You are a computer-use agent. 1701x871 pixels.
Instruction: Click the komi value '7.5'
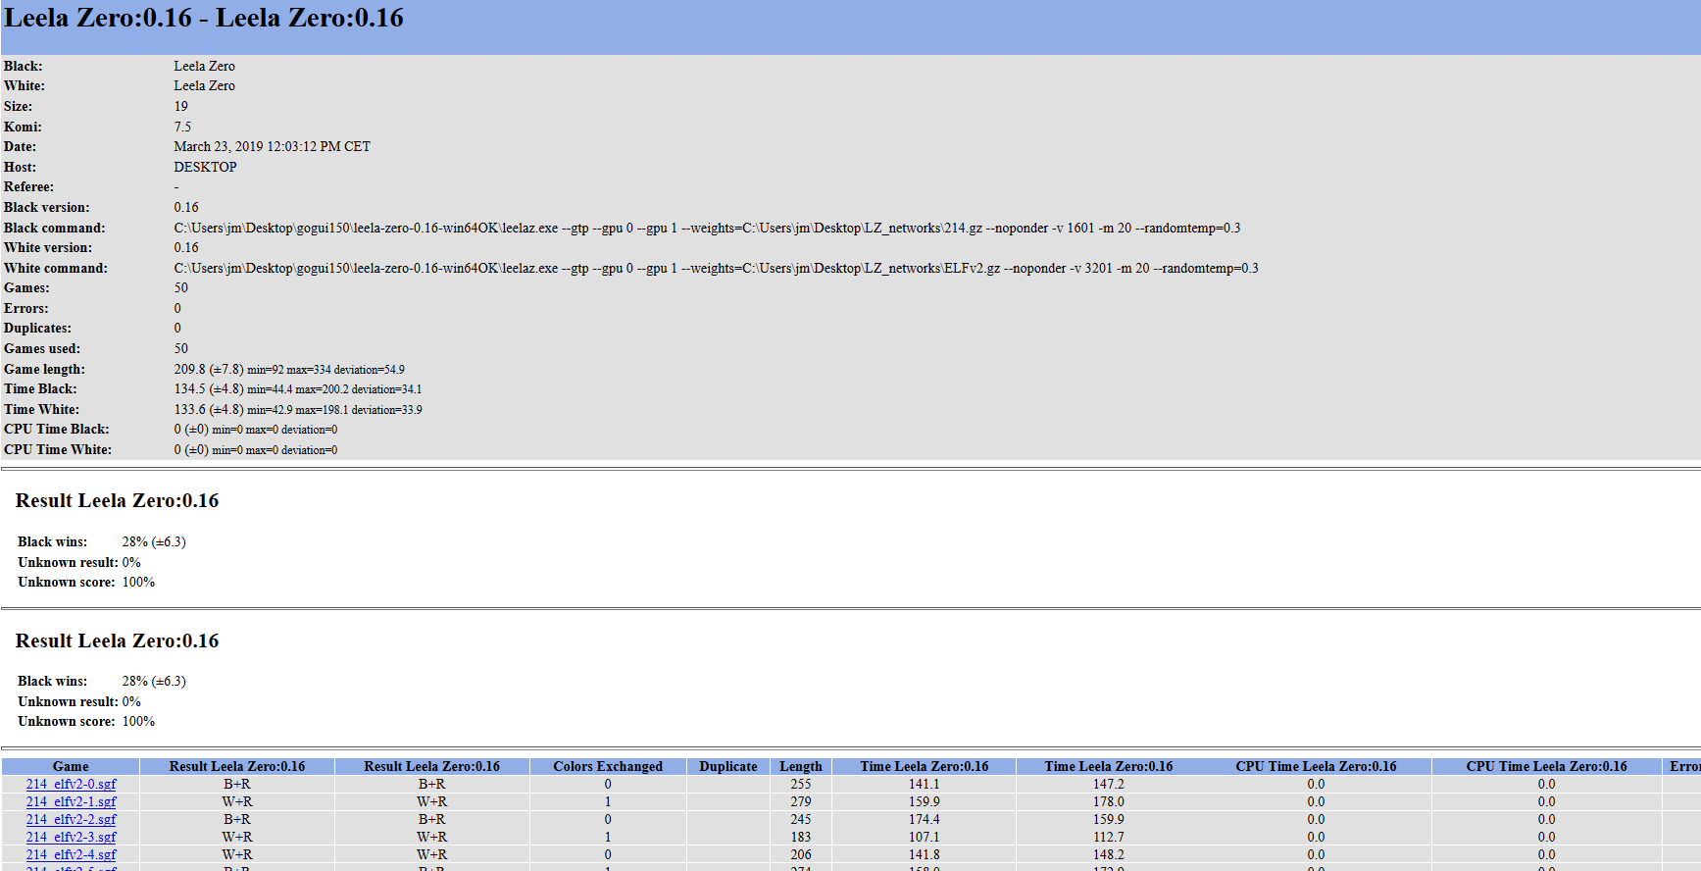click(x=182, y=127)
